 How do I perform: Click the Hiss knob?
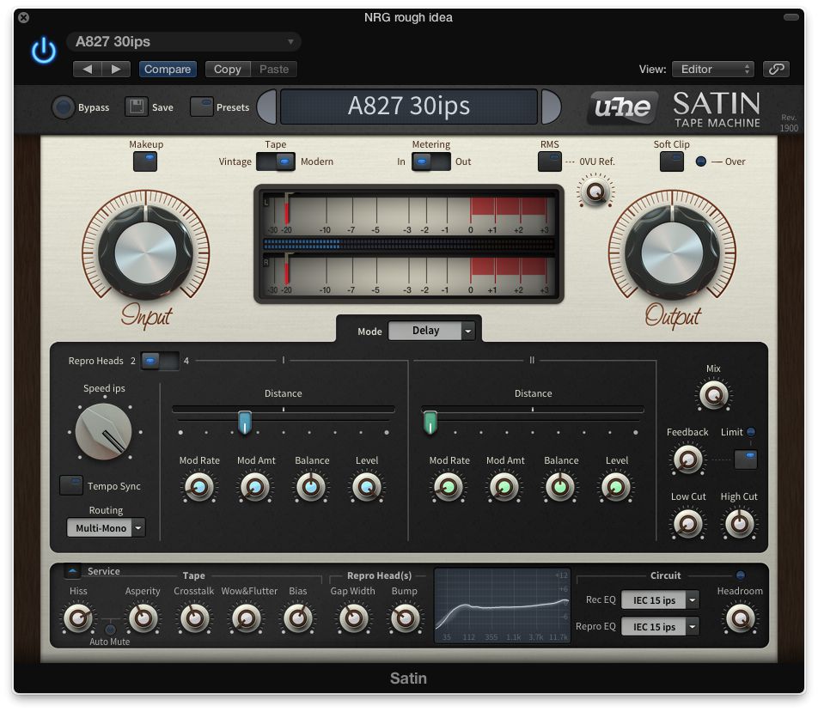click(x=77, y=618)
